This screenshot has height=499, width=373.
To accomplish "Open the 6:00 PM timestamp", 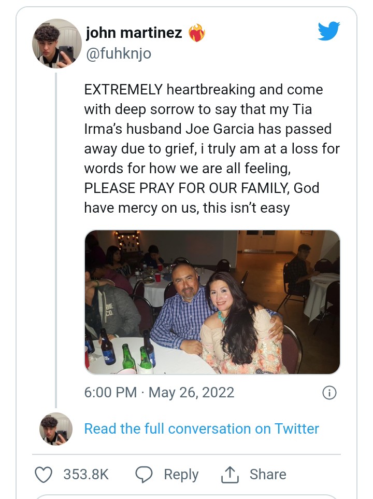I will pos(110,392).
